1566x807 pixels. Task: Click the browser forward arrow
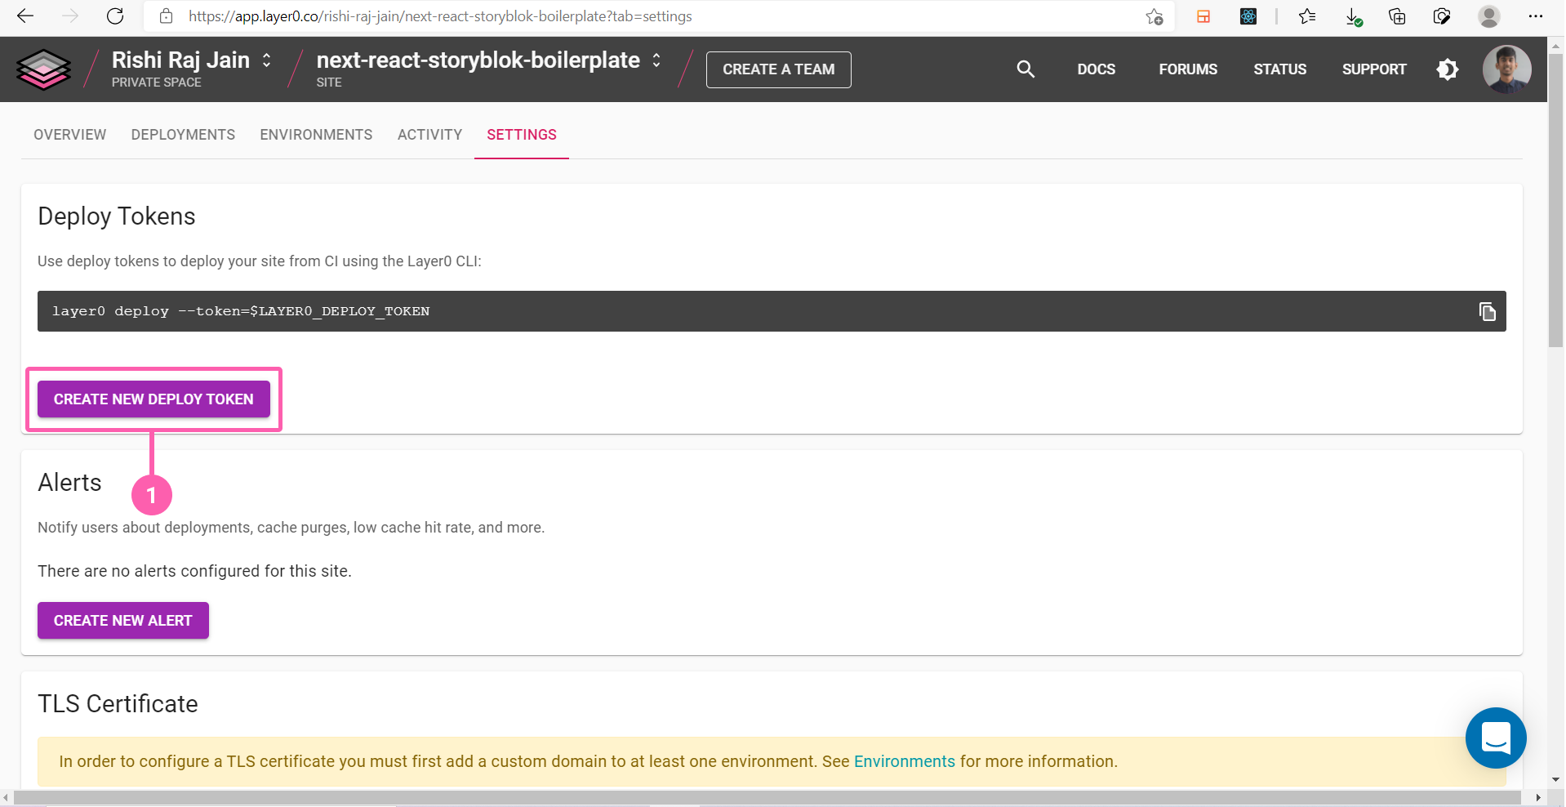pos(70,16)
